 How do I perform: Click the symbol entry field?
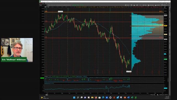[x=43, y=5]
